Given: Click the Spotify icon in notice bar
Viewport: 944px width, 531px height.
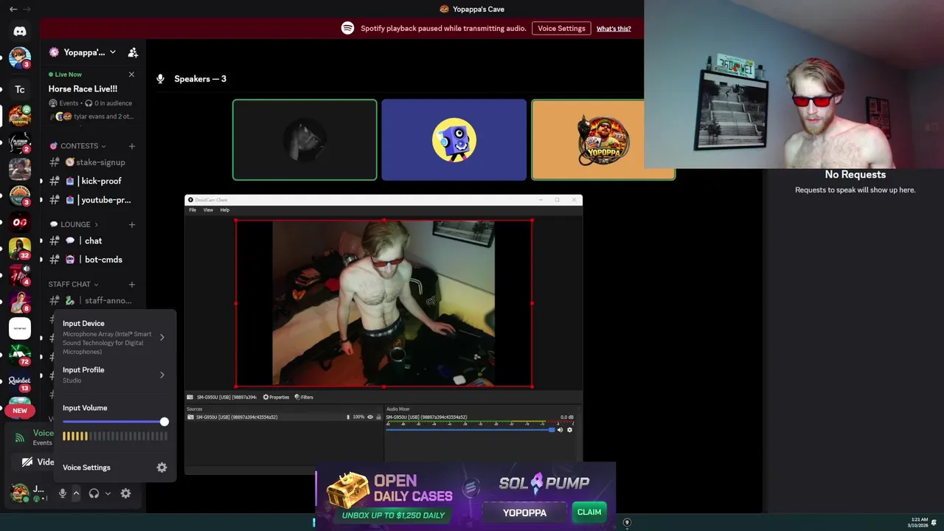Looking at the screenshot, I should click(x=347, y=28).
